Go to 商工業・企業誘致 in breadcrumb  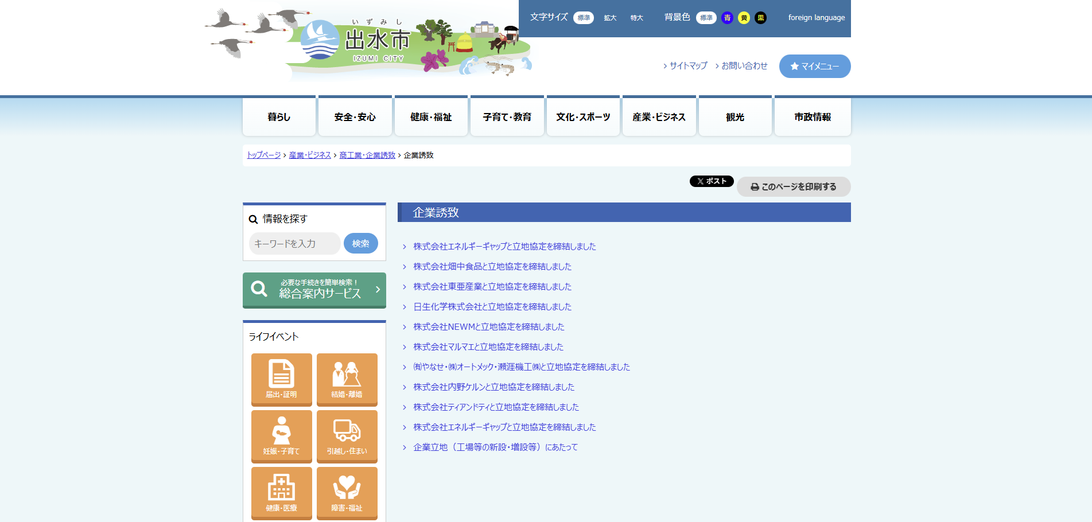pos(367,155)
